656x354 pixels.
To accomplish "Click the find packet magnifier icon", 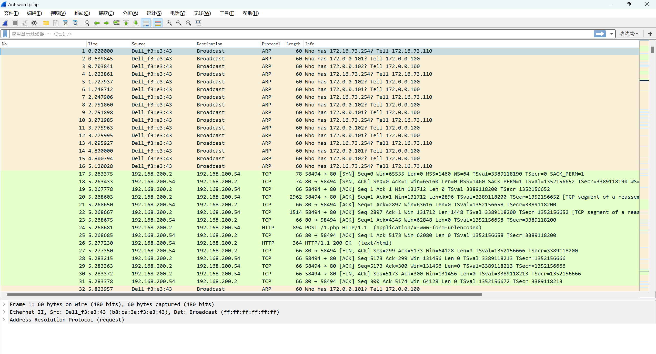I will [x=87, y=23].
